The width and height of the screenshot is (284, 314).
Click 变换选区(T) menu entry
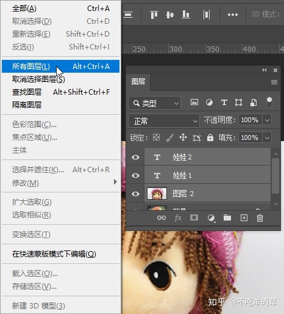(60, 235)
